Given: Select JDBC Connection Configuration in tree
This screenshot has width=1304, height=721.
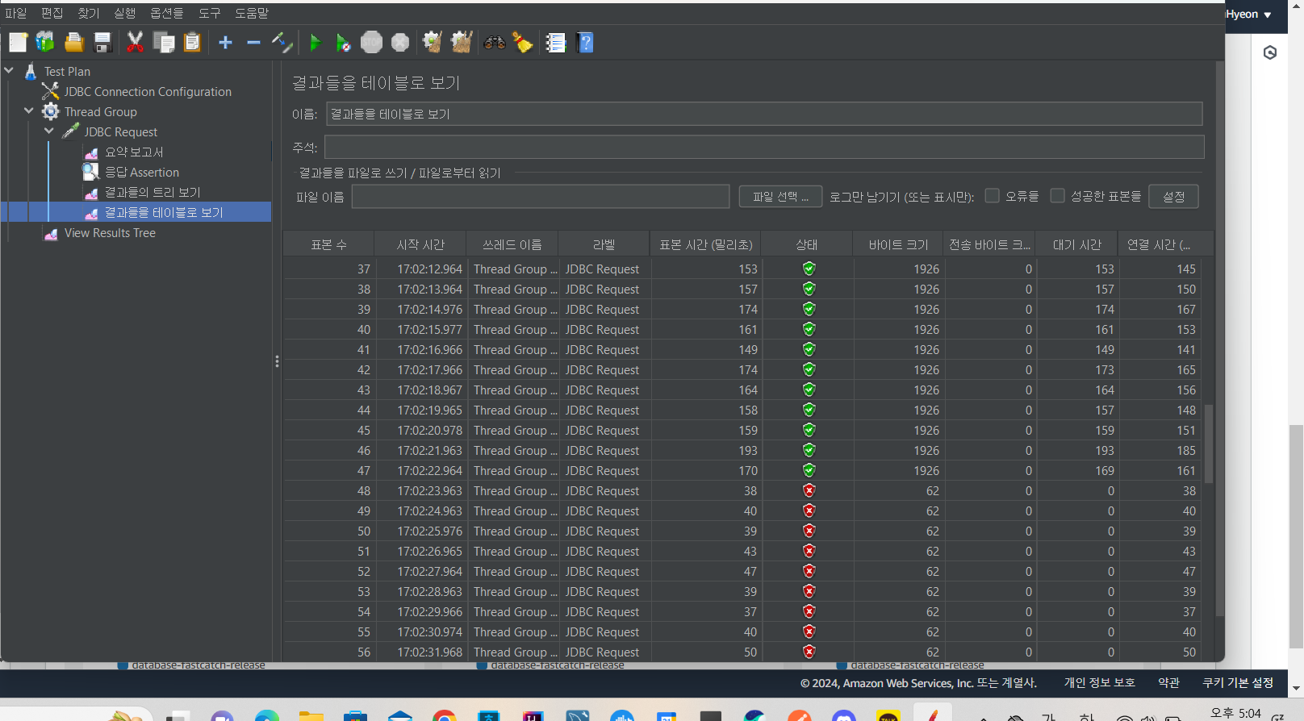Looking at the screenshot, I should 148,91.
